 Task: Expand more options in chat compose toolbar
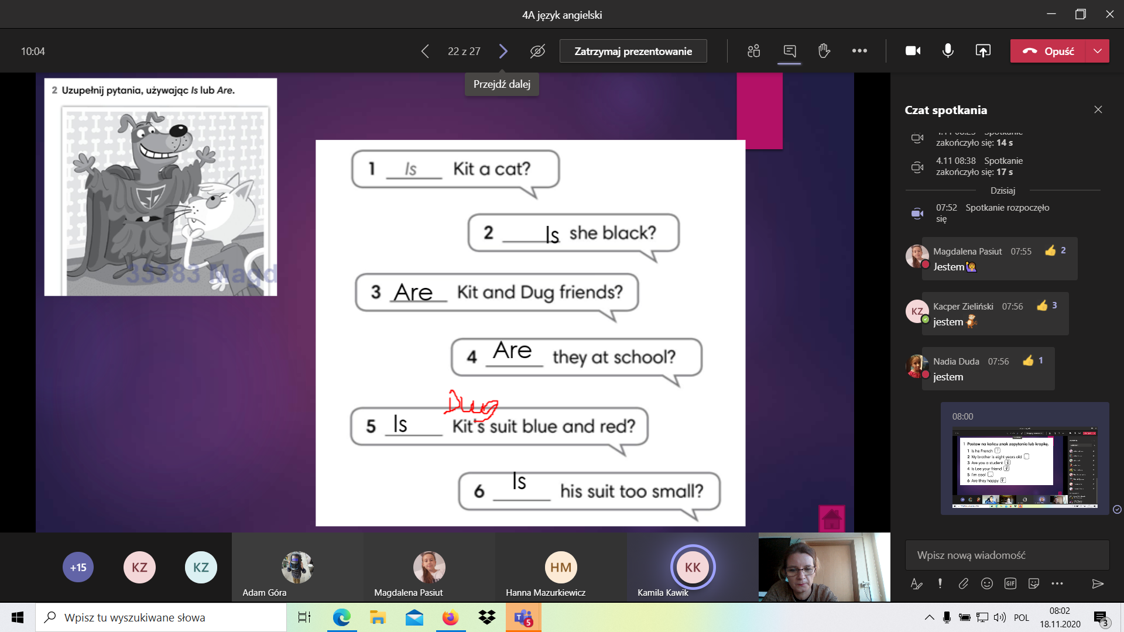tap(1057, 583)
